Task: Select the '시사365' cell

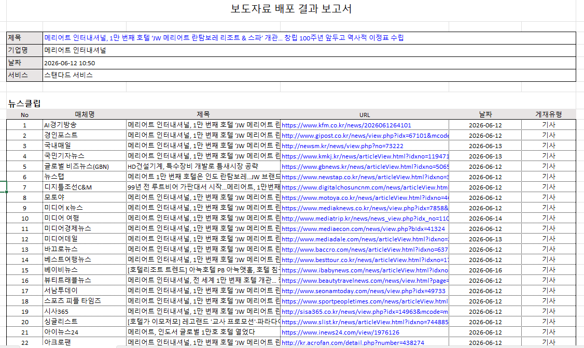Action: pyautogui.click(x=85, y=312)
